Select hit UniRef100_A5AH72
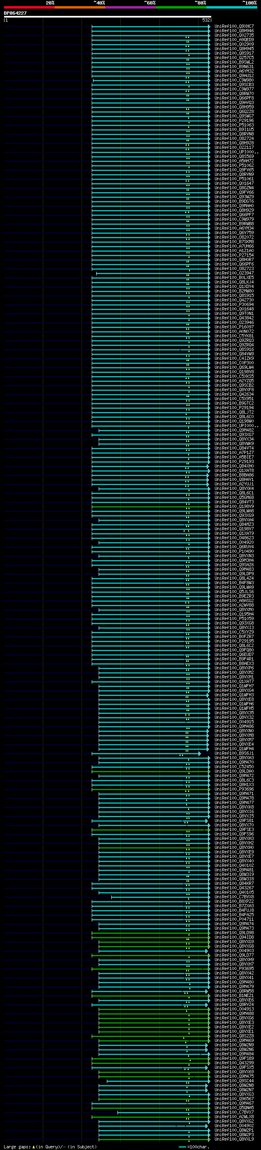261x1150 pixels. pos(234,161)
